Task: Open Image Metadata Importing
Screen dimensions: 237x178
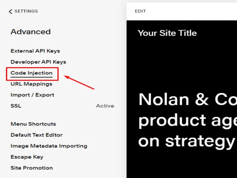Action: (x=49, y=146)
